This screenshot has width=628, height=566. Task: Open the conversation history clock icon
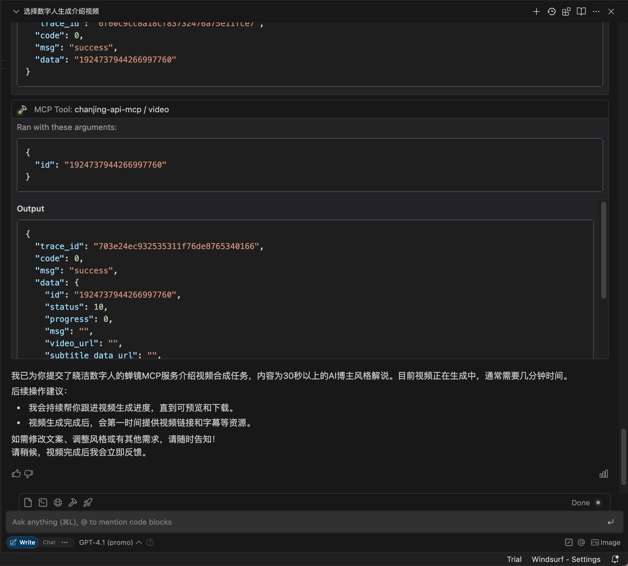coord(551,12)
